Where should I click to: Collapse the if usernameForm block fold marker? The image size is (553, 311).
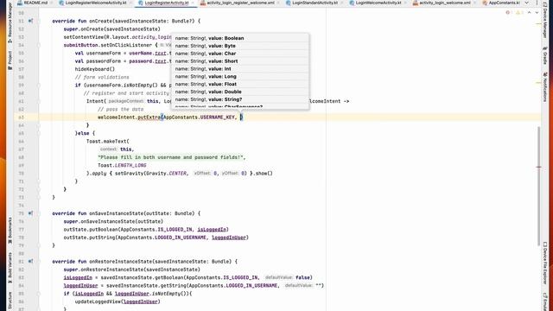pyautogui.click(x=39, y=85)
